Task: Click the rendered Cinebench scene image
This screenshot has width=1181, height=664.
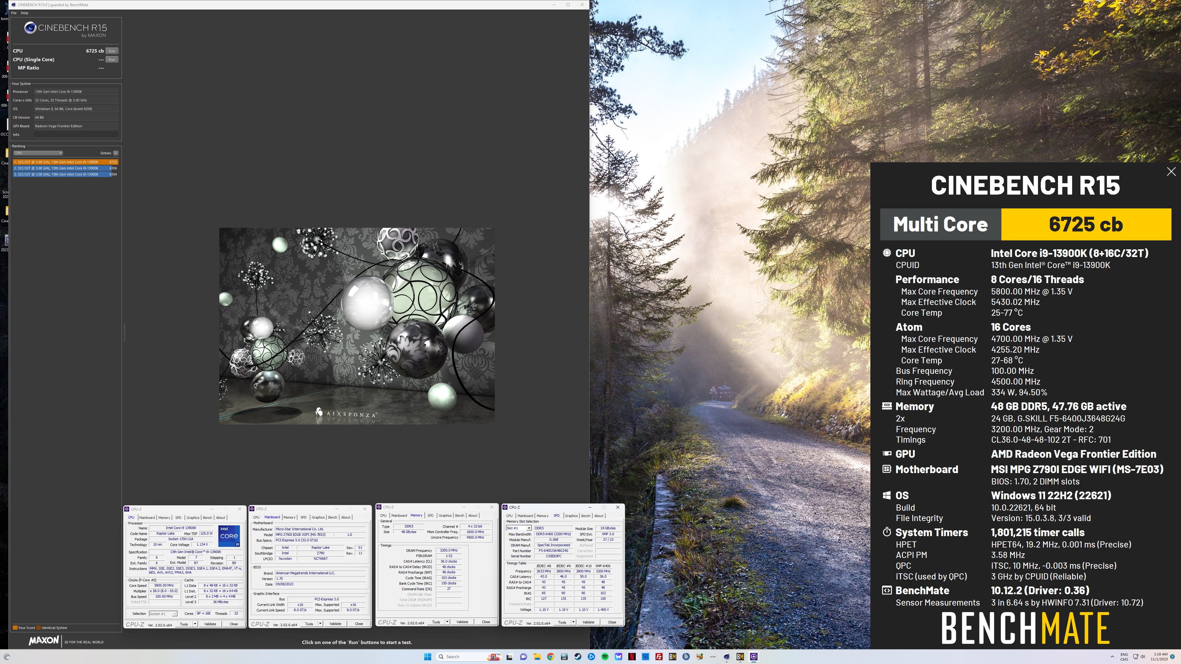Action: pos(357,326)
